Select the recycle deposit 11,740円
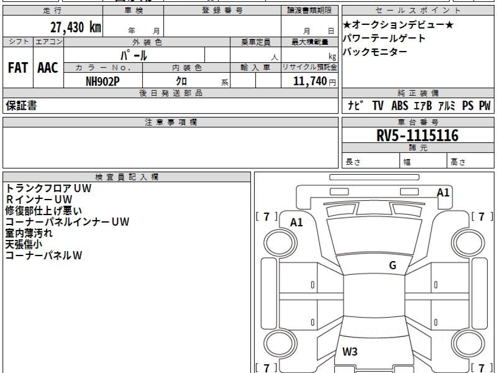This screenshot has width=497, height=373. [x=315, y=81]
